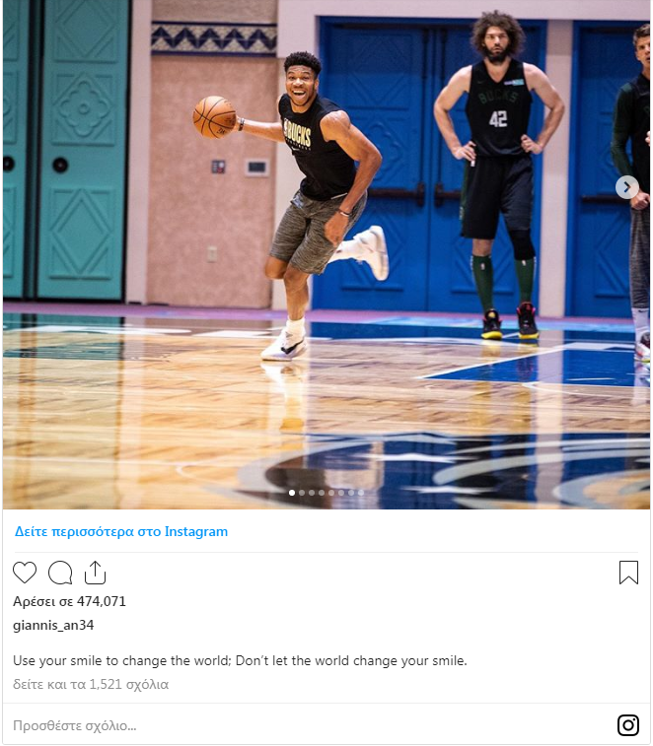Click the 'Use your smile' caption text

coord(240,660)
